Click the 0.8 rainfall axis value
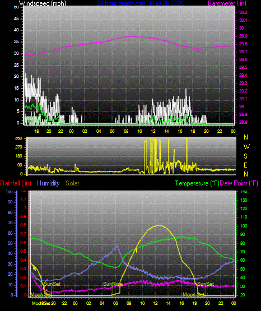This screenshot has height=311, width=261. [x=24, y=225]
